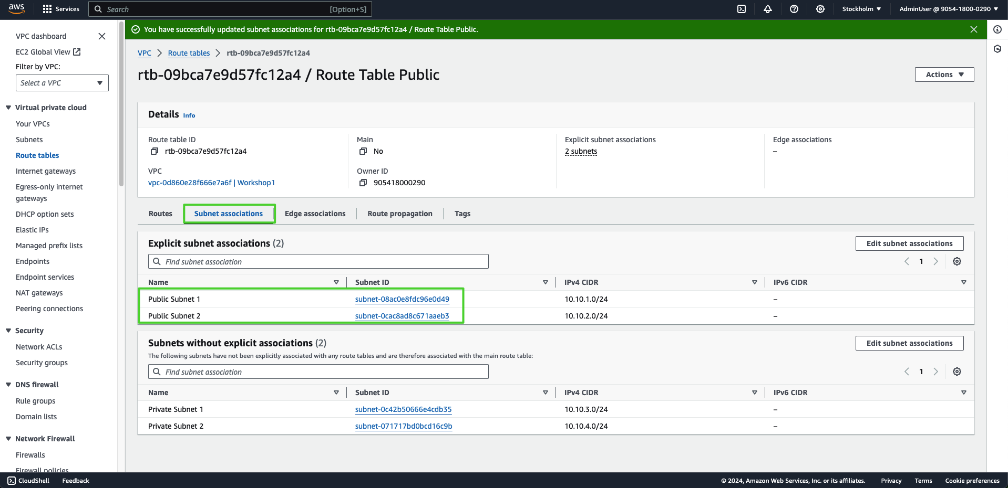This screenshot has width=1008, height=488.
Task: Open the notifications bell
Action: 767,9
